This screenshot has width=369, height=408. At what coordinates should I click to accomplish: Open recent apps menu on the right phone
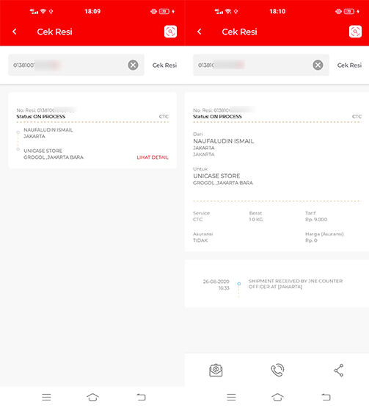click(231, 397)
